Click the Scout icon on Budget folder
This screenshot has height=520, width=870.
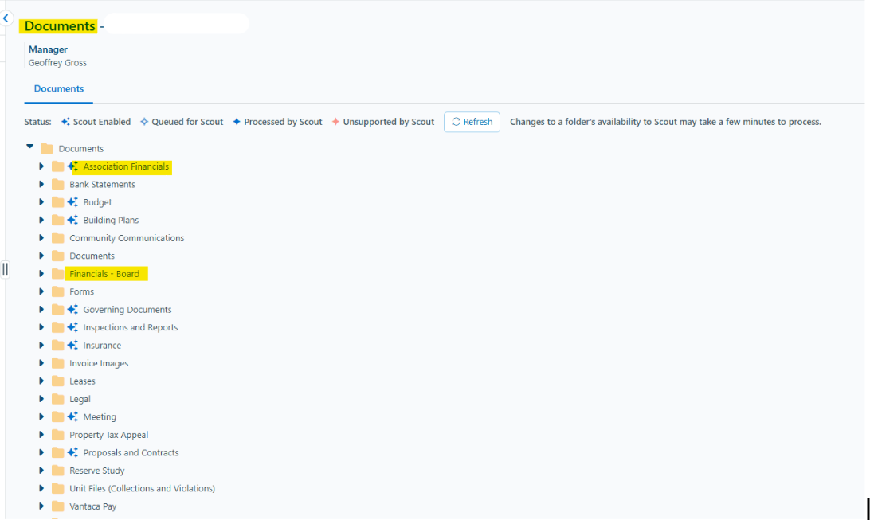pos(72,202)
